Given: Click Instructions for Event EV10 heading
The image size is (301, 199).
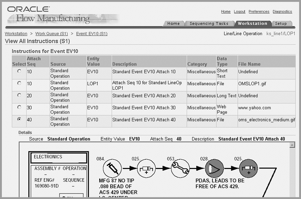Looking at the screenshot, I should point(45,51).
